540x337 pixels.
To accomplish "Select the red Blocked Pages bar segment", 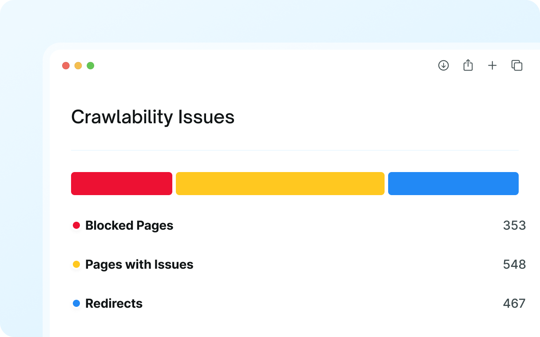I will (122, 184).
